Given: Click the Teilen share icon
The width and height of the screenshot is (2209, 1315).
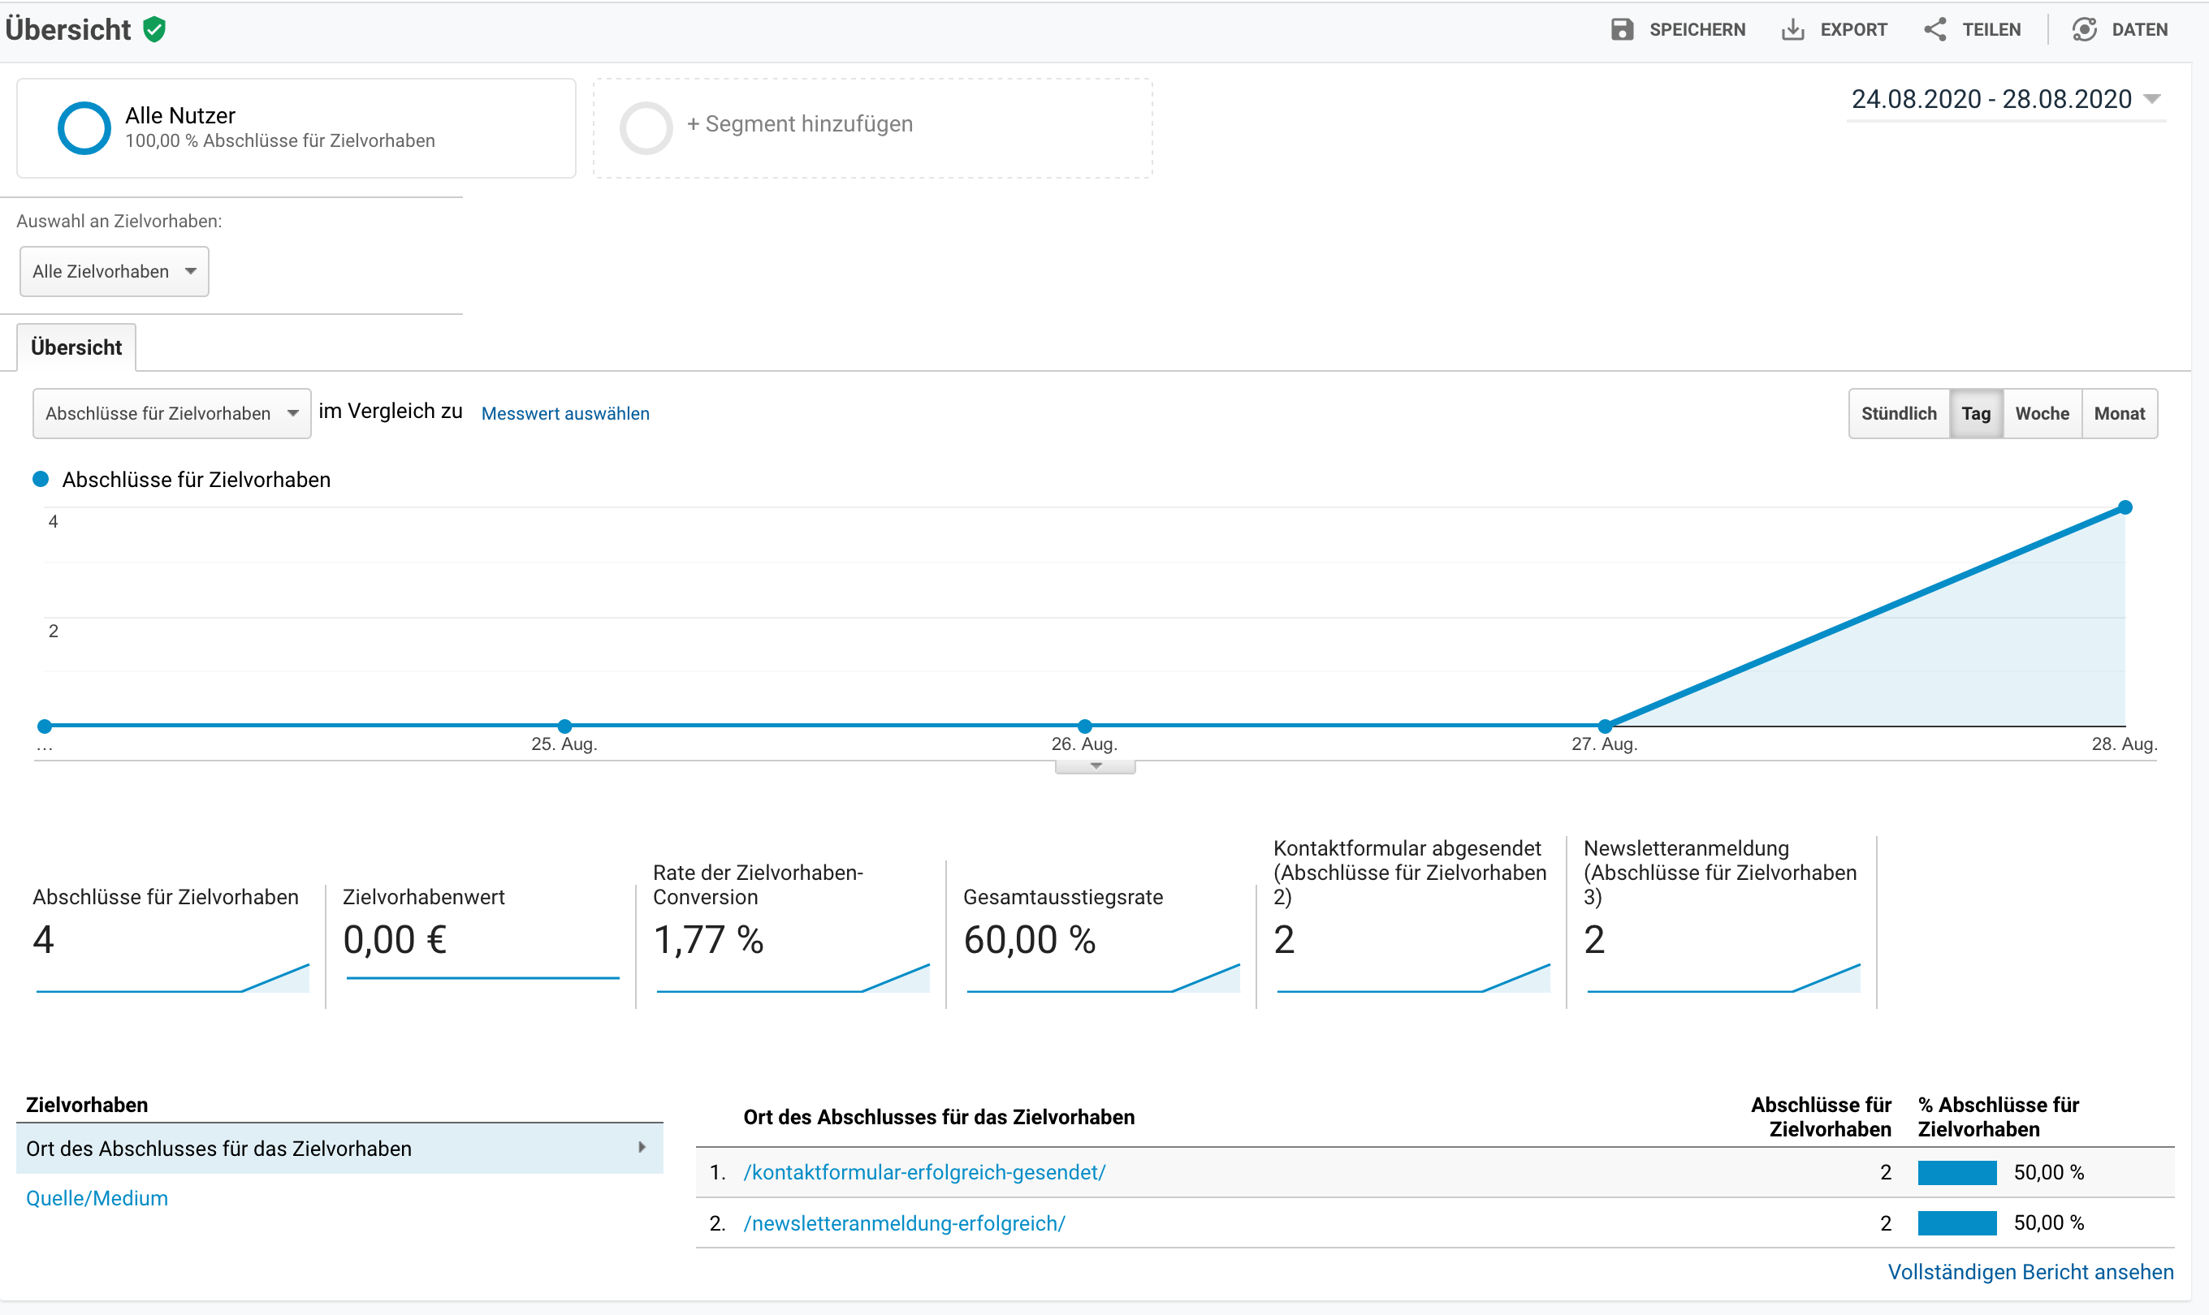Looking at the screenshot, I should coord(1935,29).
